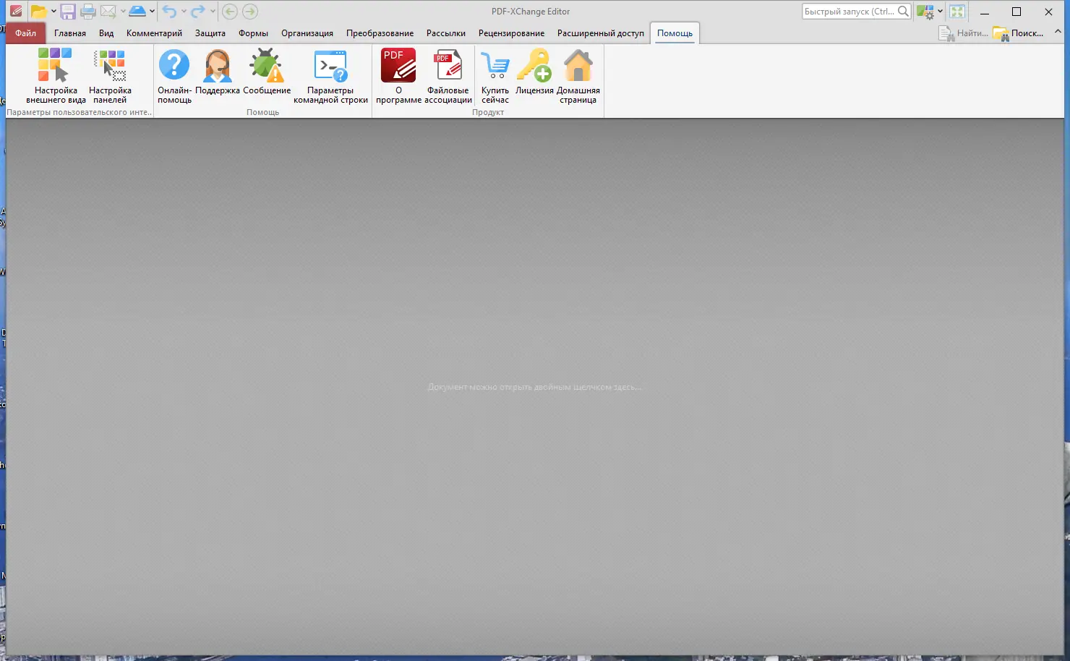Select the "Организация" tab

[x=307, y=33]
